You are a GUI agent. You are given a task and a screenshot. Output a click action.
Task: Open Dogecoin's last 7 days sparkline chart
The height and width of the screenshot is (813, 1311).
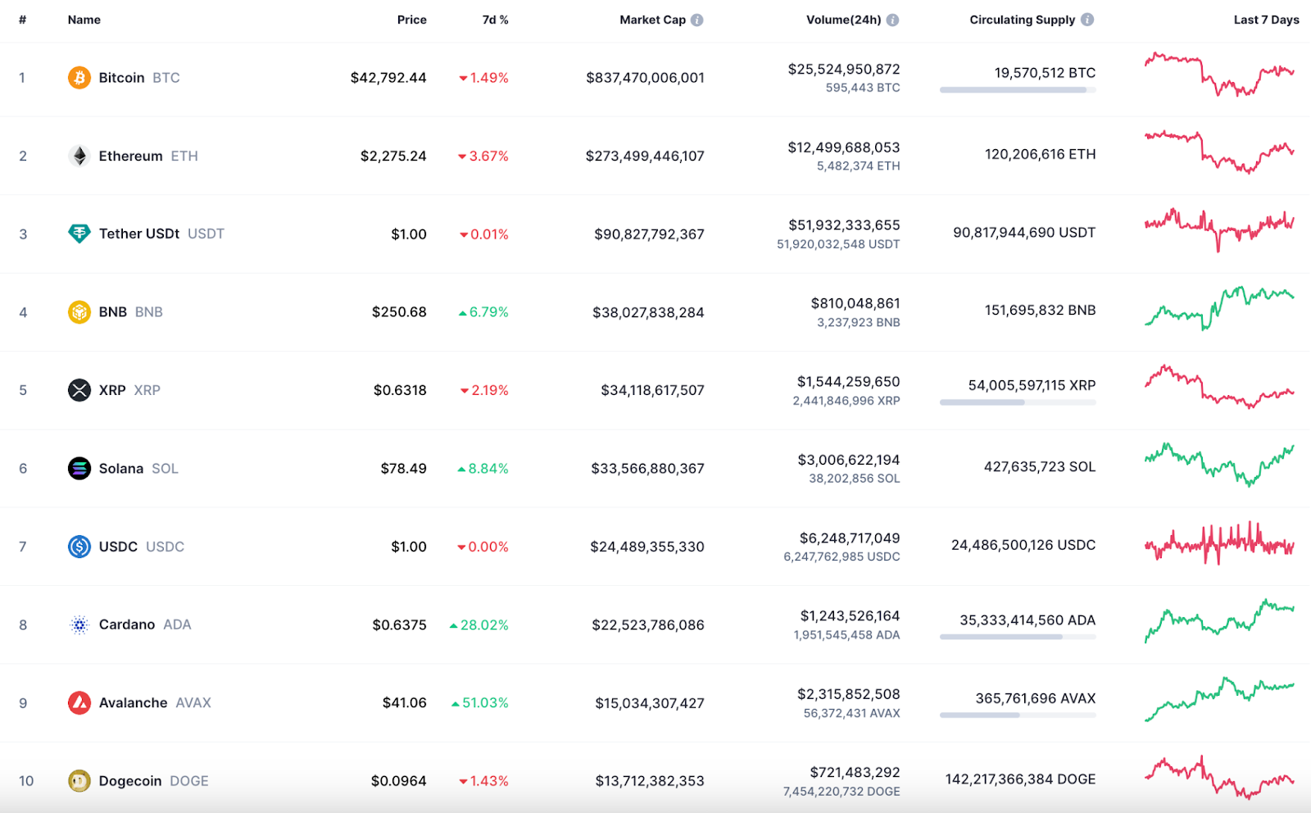click(1219, 777)
